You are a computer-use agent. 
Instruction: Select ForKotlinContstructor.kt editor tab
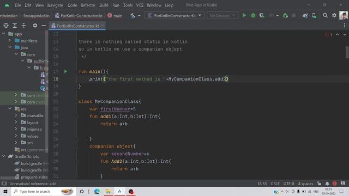pyautogui.click(x=77, y=26)
